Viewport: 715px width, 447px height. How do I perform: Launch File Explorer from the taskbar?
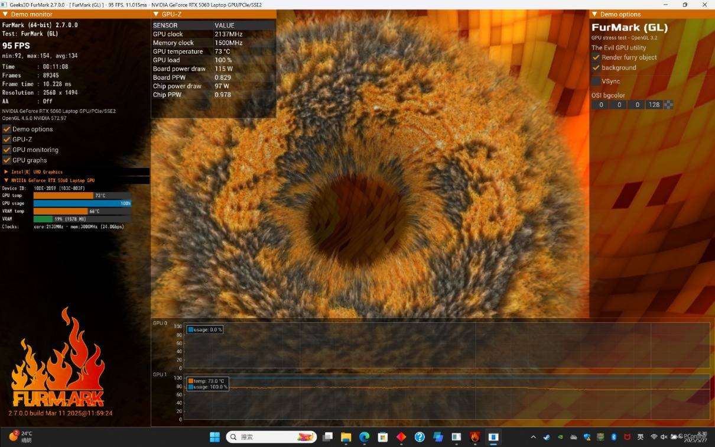coord(346,437)
